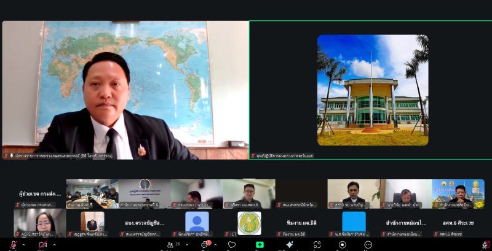Open the notes icon in the toolbar
Viewport: 492px width, 251px height.
coord(343,245)
